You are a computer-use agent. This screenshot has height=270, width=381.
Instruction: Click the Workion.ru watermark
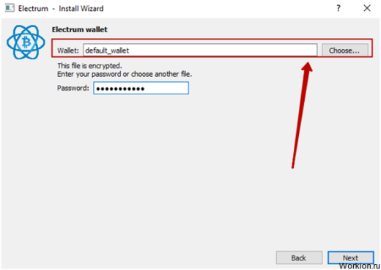pos(359,266)
